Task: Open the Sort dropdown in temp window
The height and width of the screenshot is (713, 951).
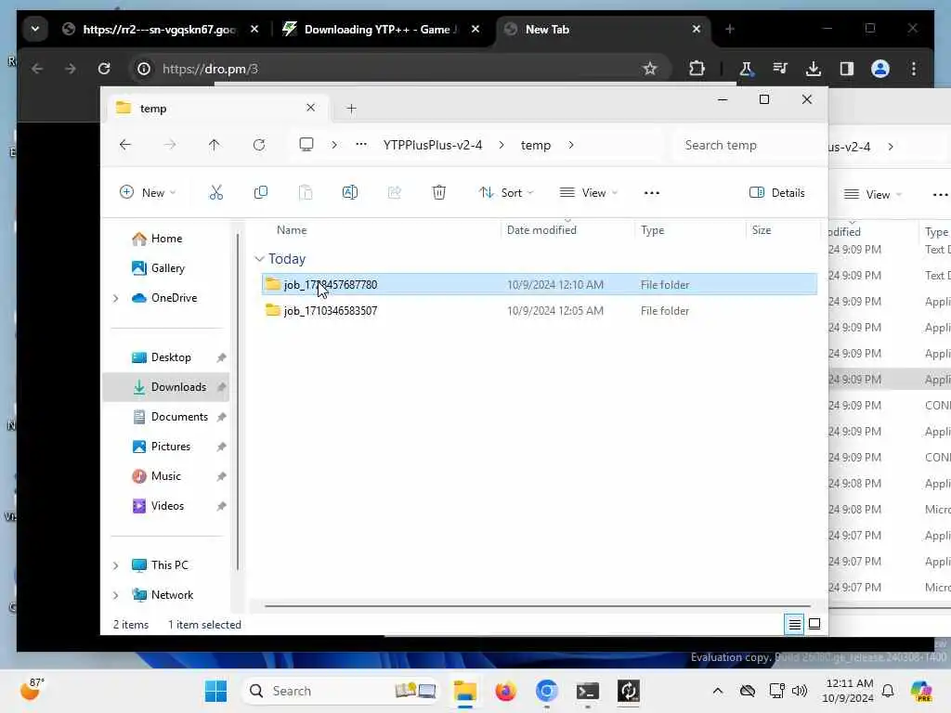Action: [x=506, y=193]
